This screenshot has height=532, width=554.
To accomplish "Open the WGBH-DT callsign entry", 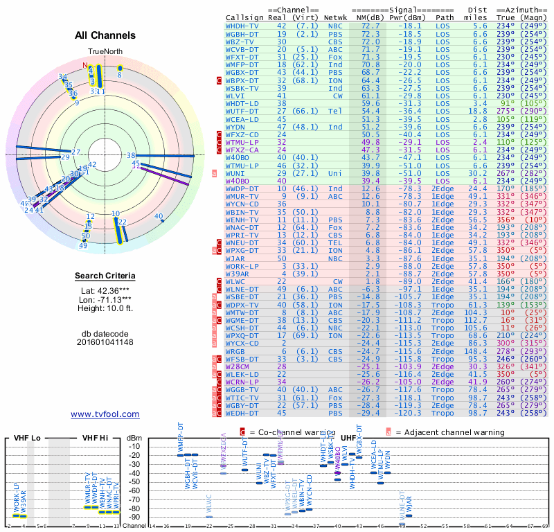I will pos(242,33).
